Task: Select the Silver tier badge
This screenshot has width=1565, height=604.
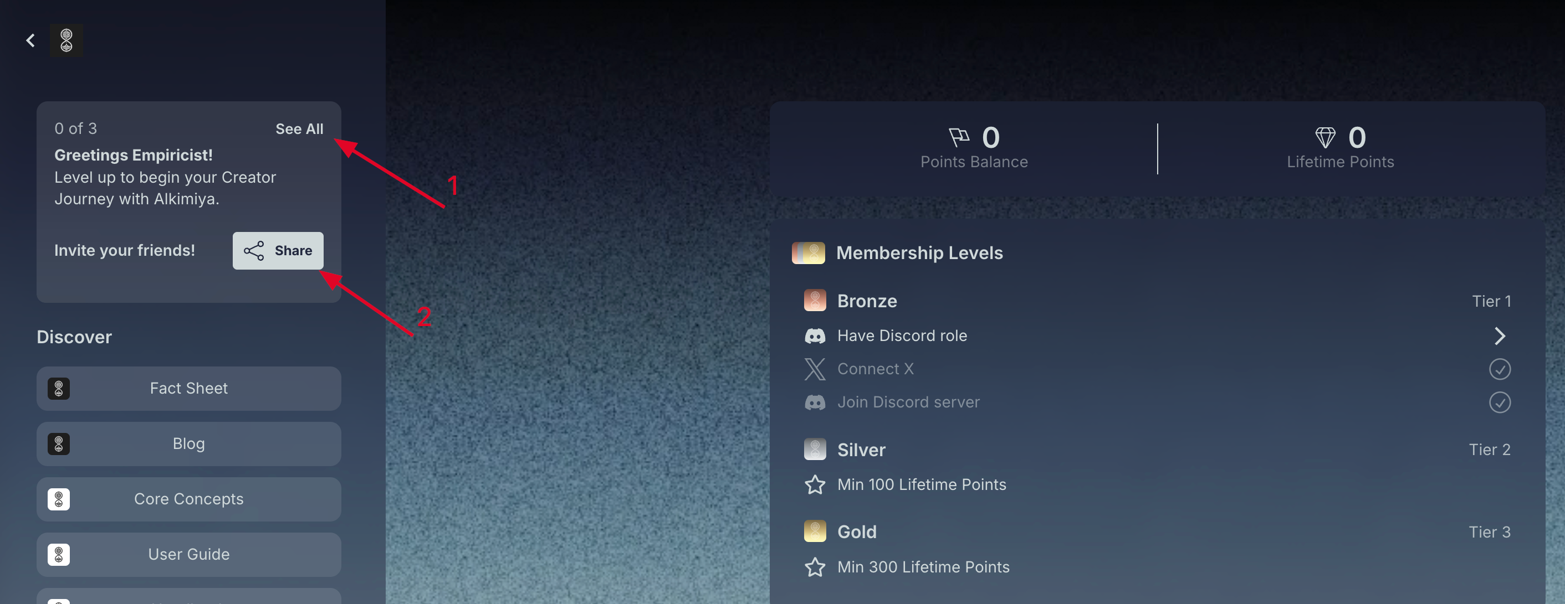Action: tap(815, 449)
